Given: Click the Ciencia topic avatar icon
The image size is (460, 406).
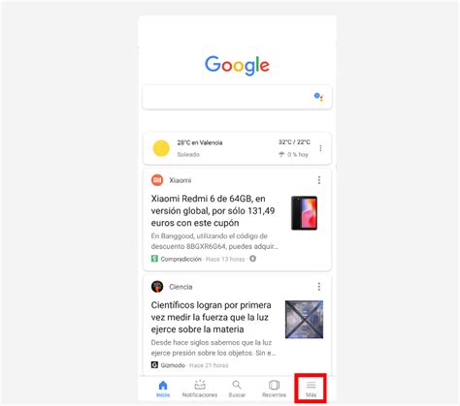Looking at the screenshot, I should [157, 287].
